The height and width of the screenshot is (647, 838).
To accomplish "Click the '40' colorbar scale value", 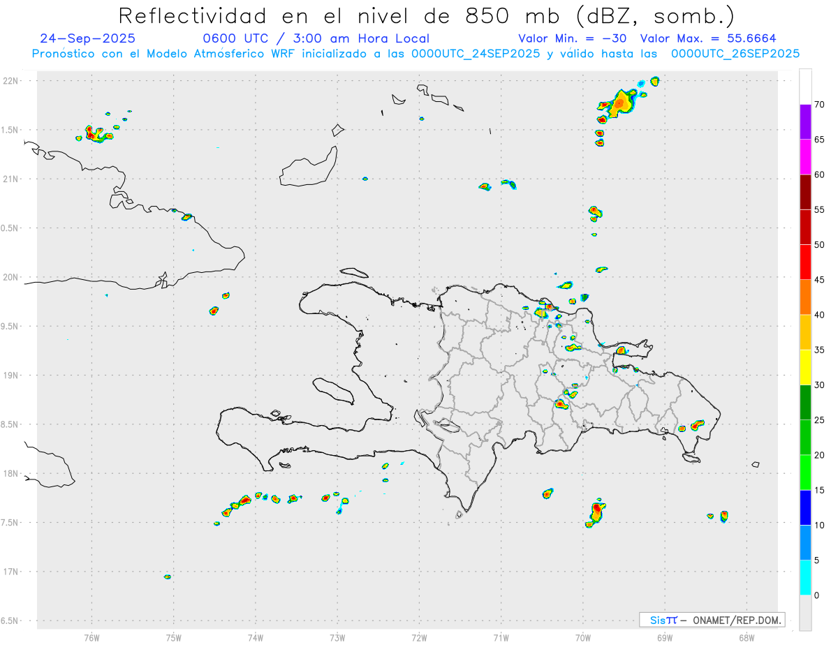I will pos(820,315).
